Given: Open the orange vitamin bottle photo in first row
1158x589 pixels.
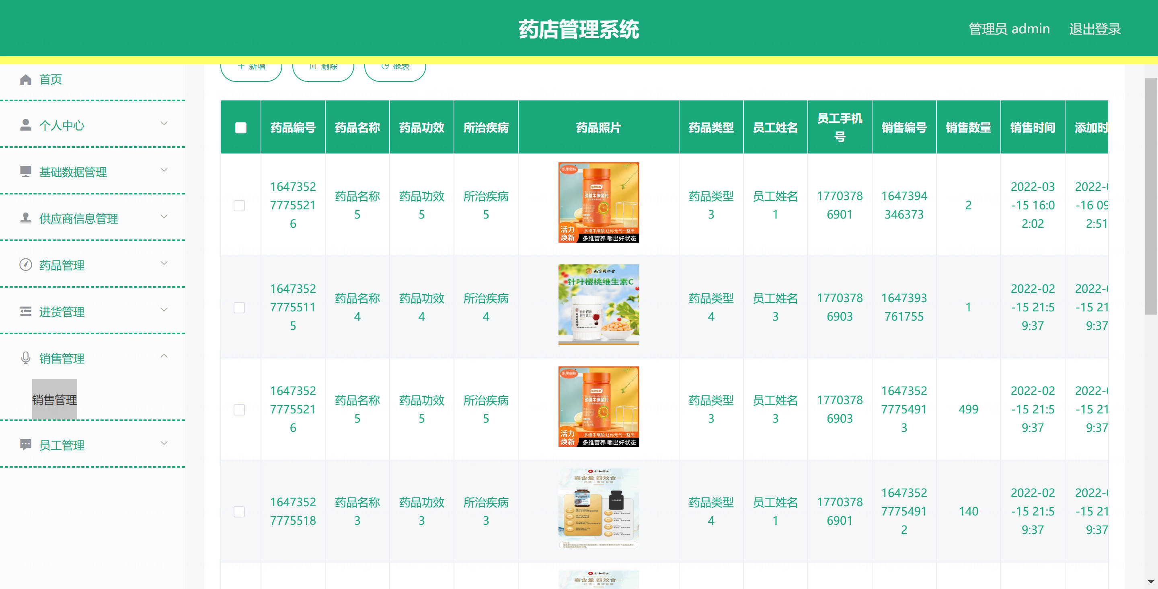Looking at the screenshot, I should 598,202.
